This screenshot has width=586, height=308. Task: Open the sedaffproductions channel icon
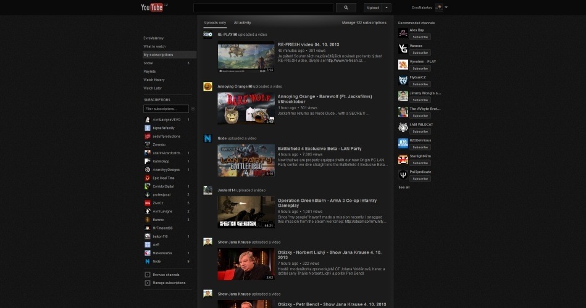tap(147, 136)
